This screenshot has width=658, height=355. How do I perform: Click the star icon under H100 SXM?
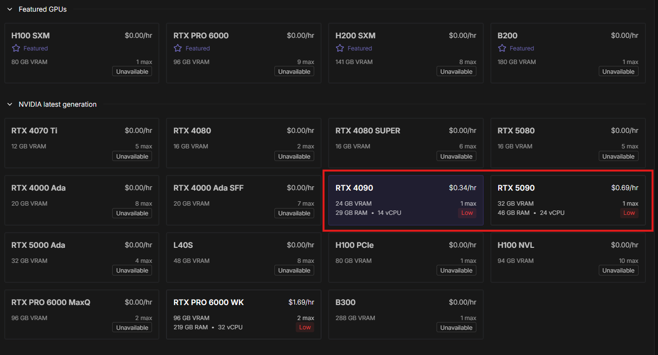pos(16,48)
